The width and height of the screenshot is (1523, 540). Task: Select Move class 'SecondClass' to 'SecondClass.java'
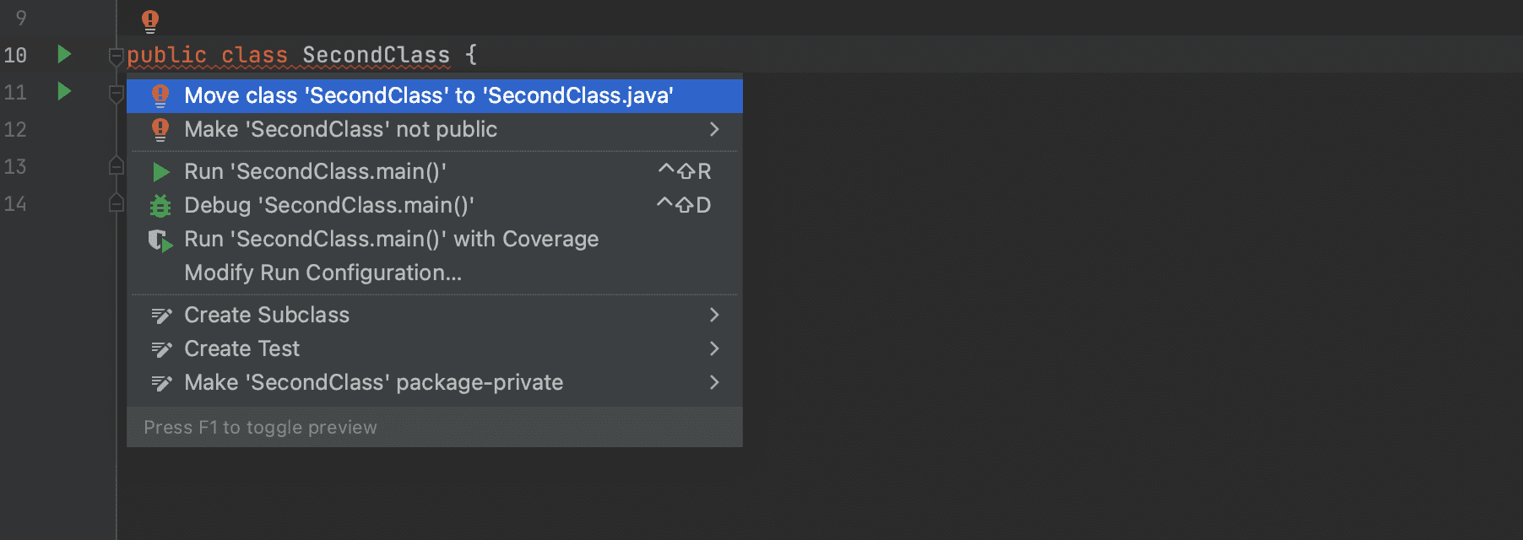click(428, 95)
